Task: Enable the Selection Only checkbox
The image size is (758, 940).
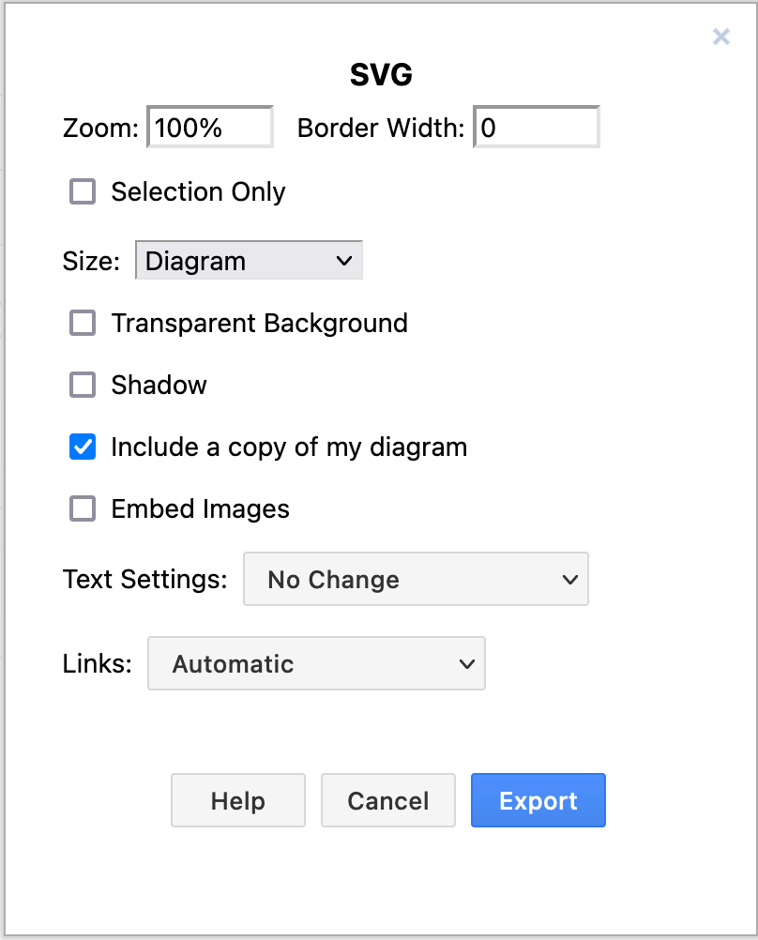Action: click(x=82, y=191)
